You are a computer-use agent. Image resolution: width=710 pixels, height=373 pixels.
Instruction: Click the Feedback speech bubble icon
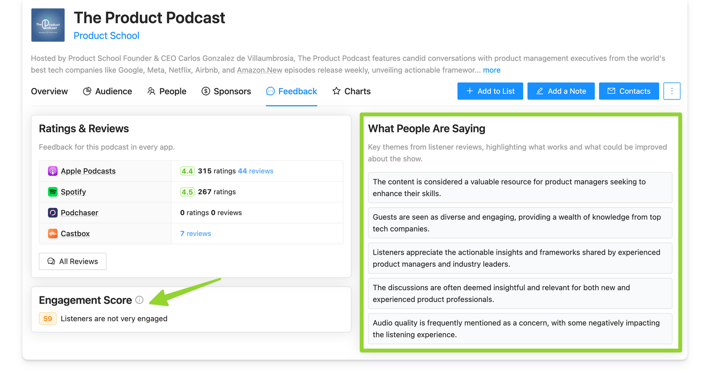pyautogui.click(x=270, y=91)
